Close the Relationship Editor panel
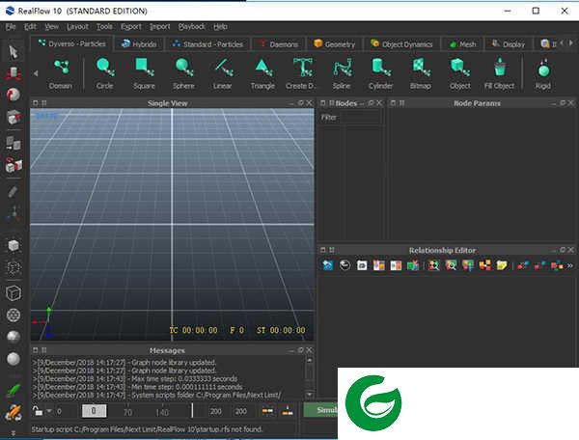Image resolution: width=579 pixels, height=440 pixels. pyautogui.click(x=571, y=250)
